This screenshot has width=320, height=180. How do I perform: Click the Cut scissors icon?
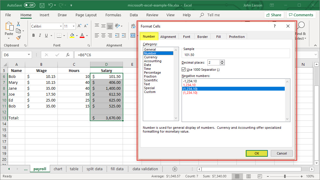[x=18, y=24]
